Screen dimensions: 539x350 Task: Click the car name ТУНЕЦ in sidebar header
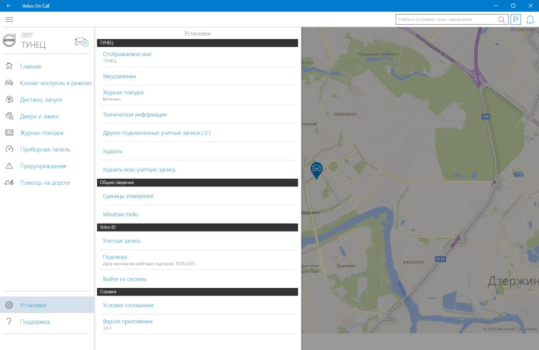pos(33,45)
